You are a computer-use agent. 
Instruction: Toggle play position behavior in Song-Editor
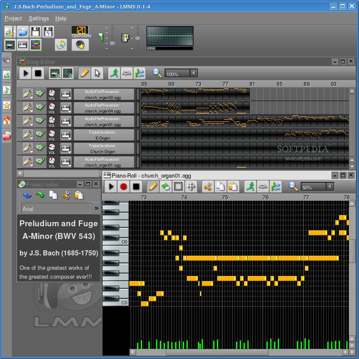tap(140, 73)
